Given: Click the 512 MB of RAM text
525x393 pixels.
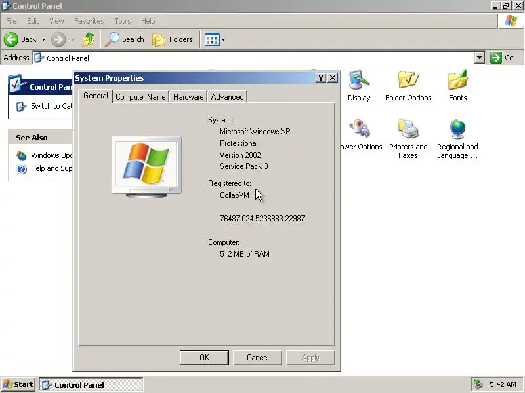Looking at the screenshot, I should point(245,254).
